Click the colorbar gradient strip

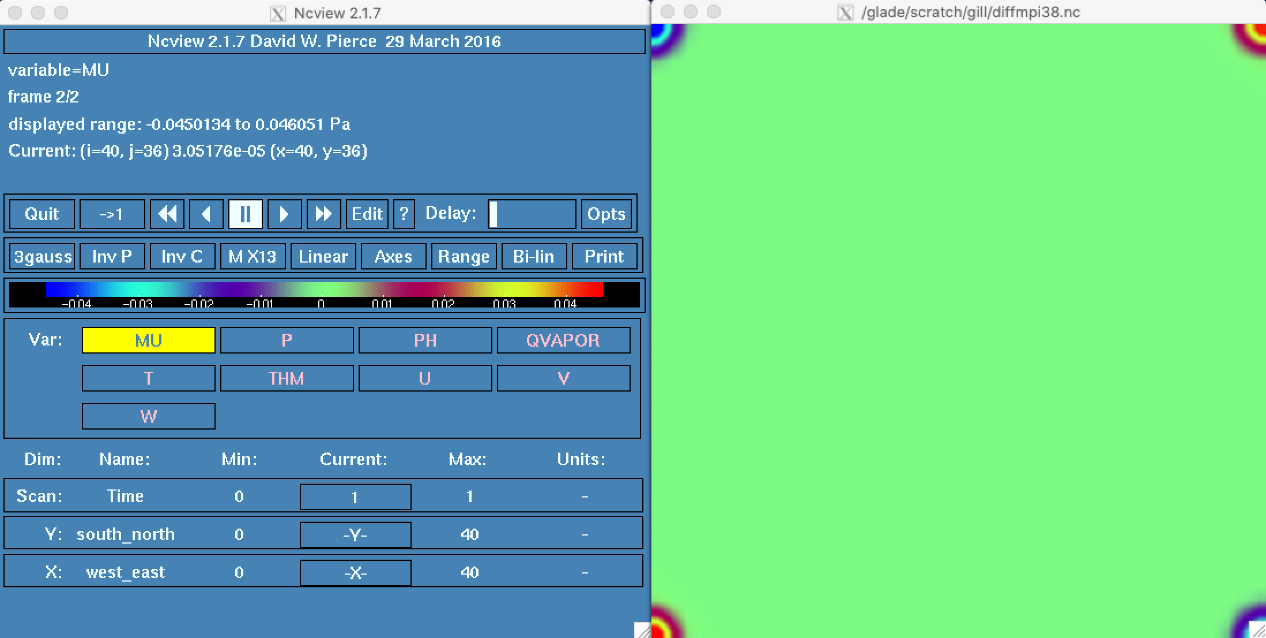[x=324, y=290]
